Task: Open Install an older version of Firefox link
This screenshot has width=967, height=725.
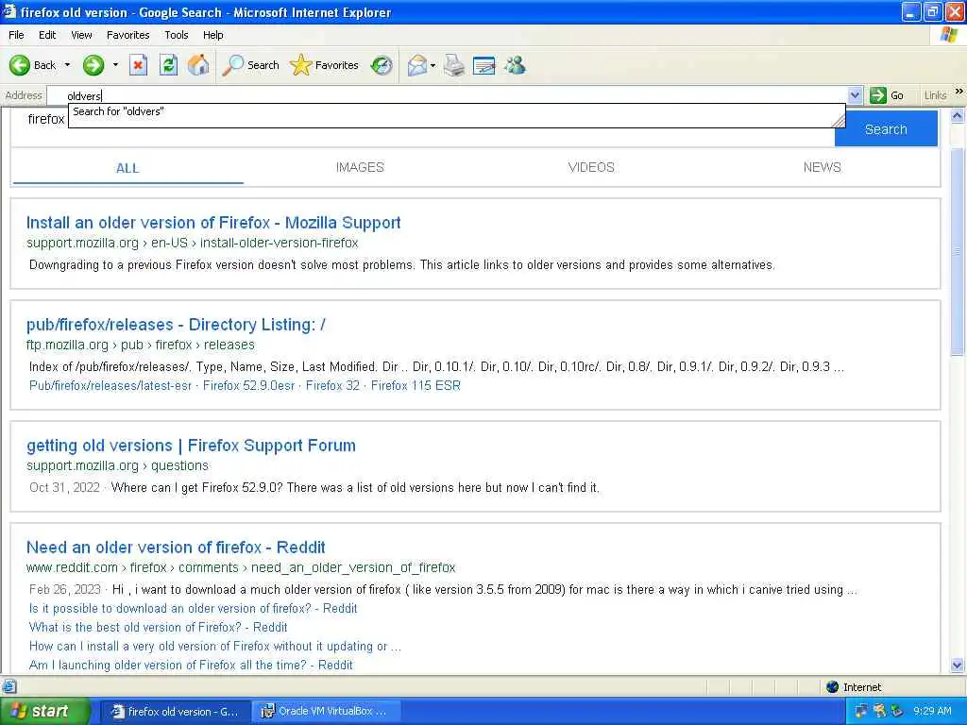Action: pos(213,223)
